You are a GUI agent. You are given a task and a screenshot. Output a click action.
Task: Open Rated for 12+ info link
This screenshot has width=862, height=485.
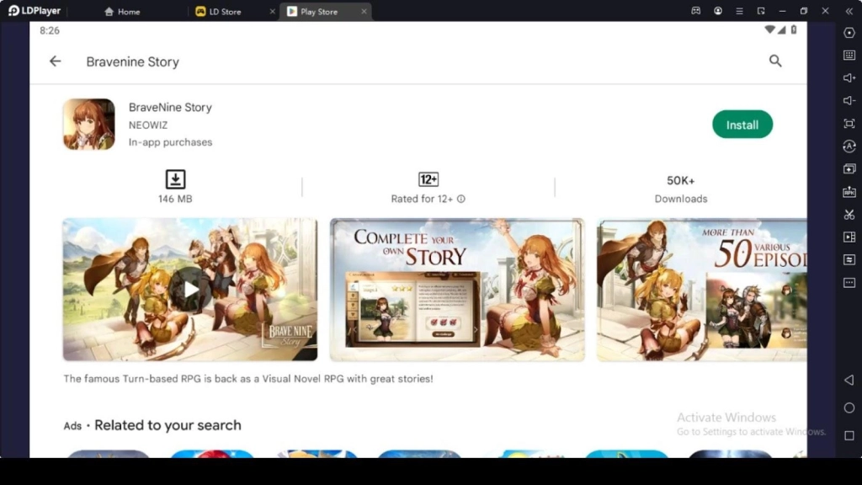[460, 200]
